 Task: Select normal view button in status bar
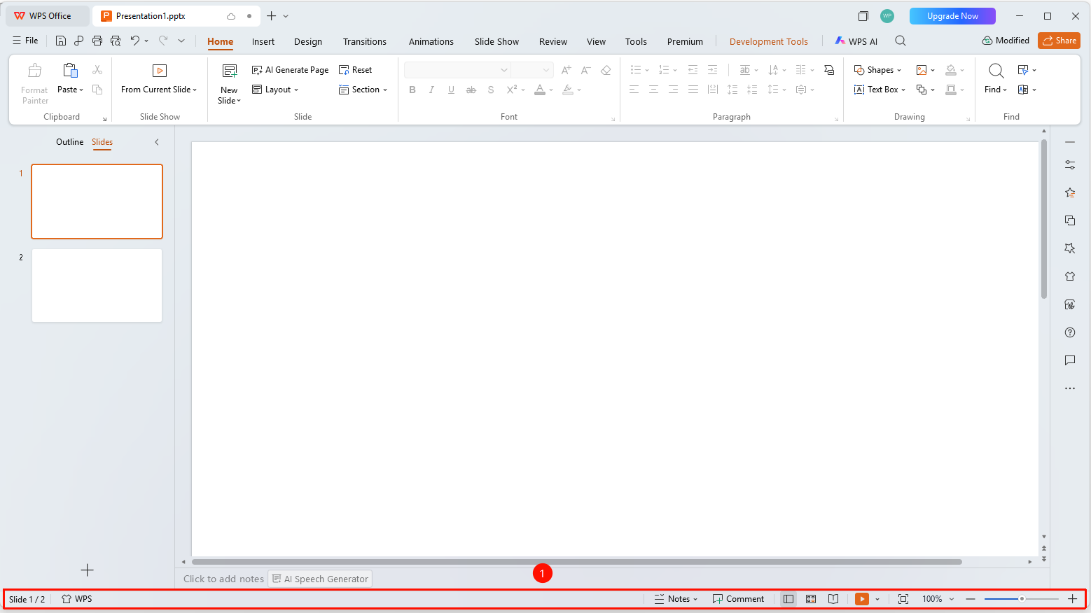tap(788, 599)
